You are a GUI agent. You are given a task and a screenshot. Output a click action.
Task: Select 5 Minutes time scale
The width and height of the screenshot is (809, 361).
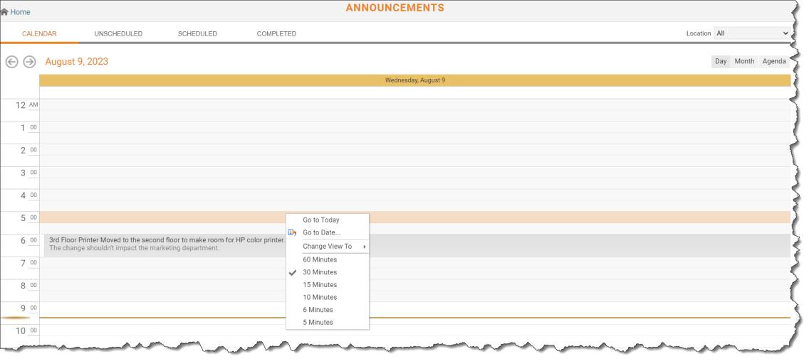318,322
